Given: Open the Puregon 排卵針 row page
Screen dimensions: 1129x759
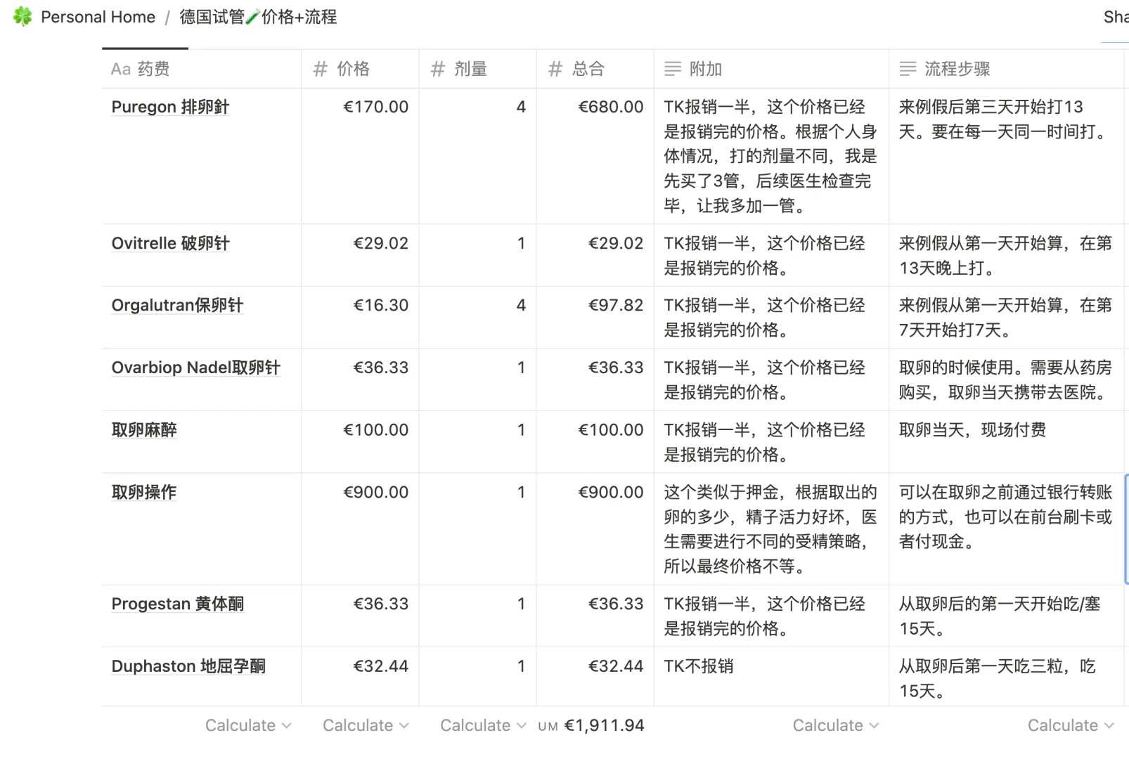Looking at the screenshot, I should click(170, 107).
